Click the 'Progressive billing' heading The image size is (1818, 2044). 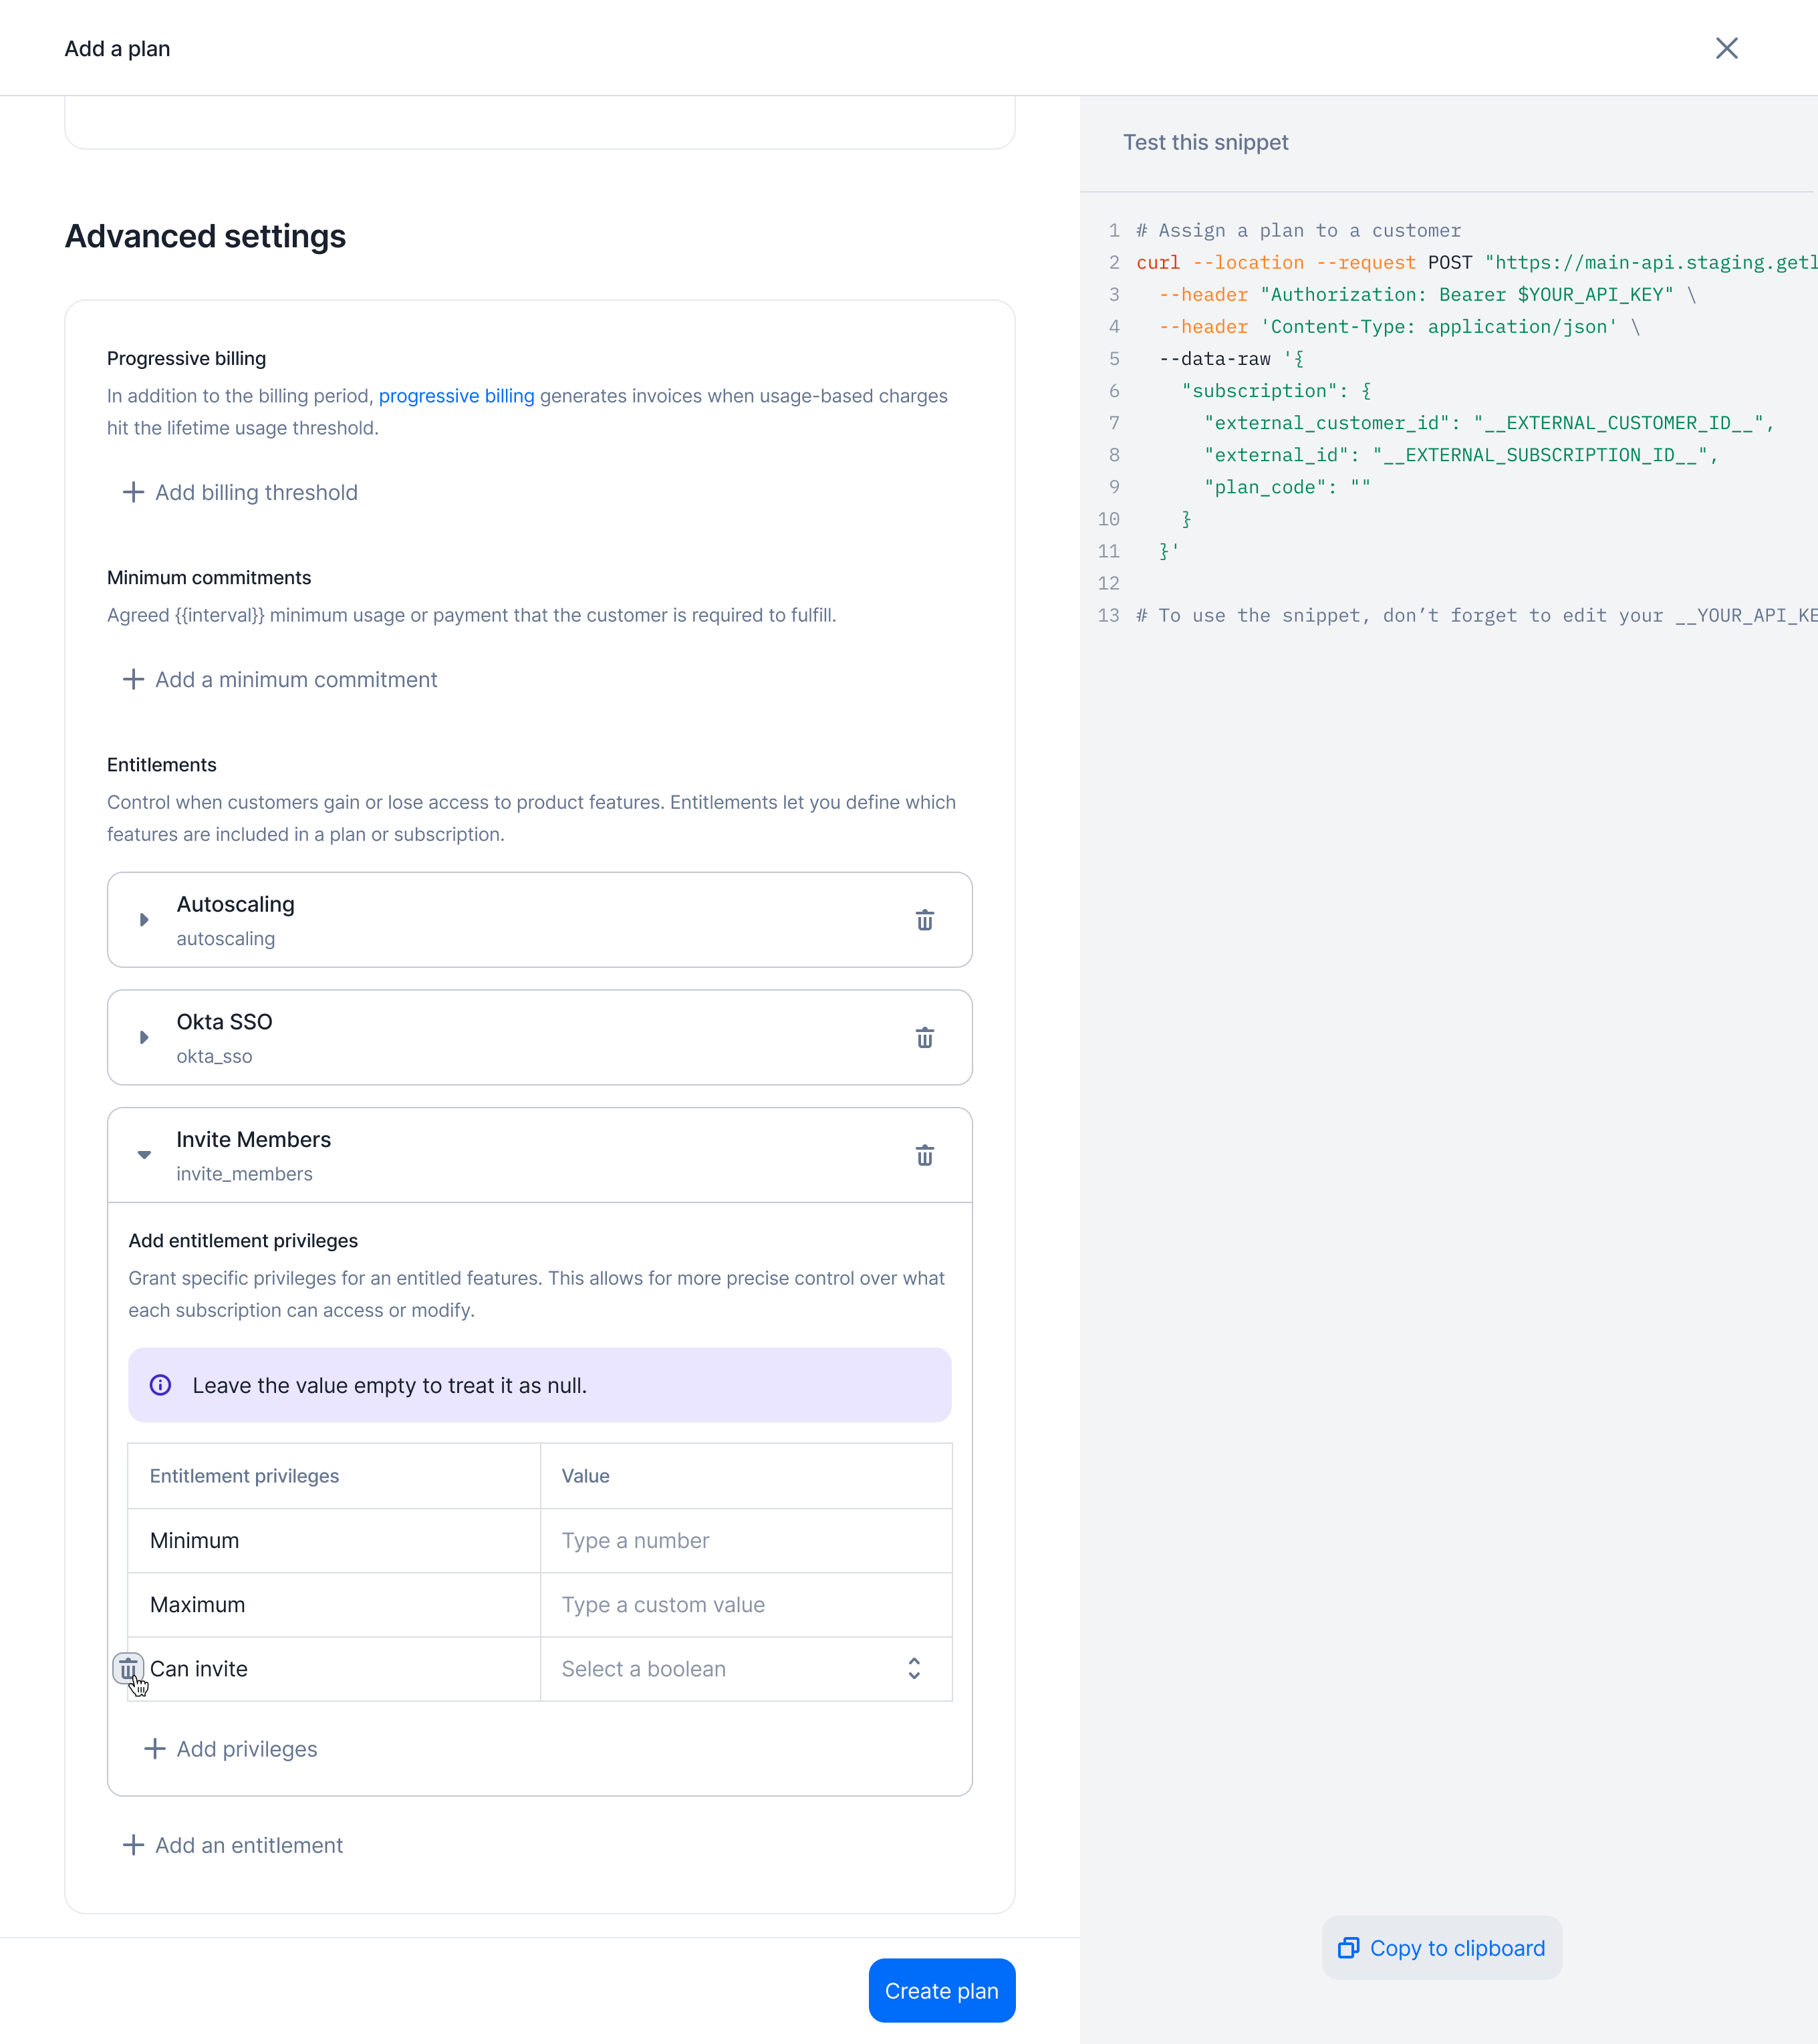(x=187, y=358)
